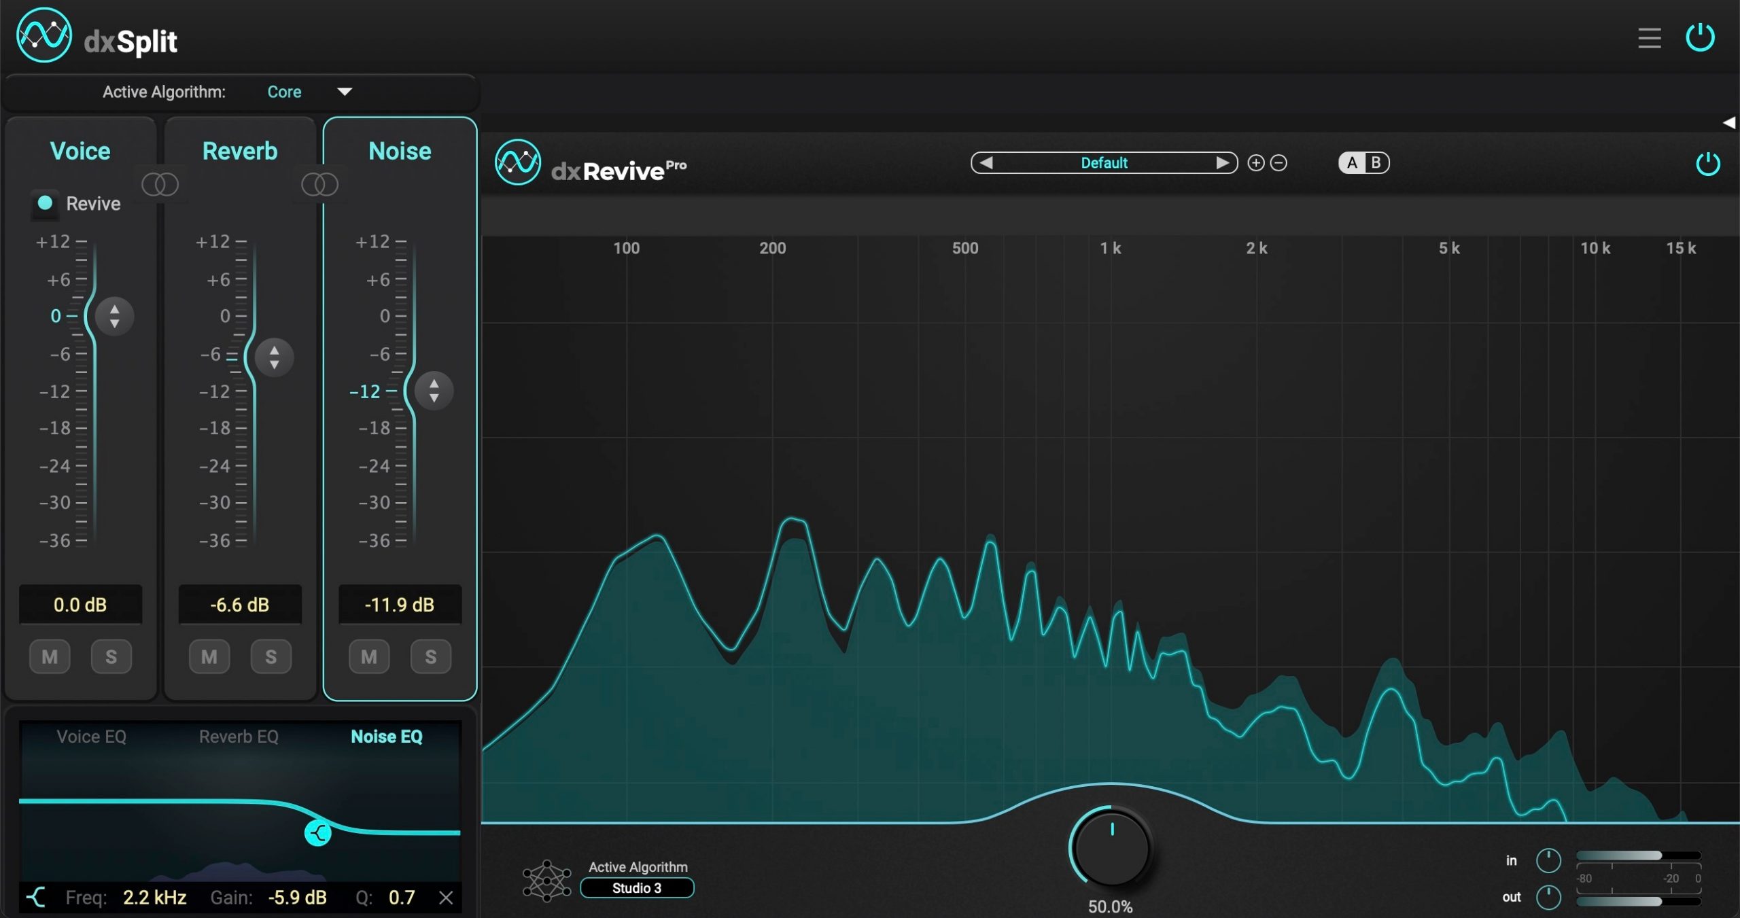This screenshot has width=1740, height=918.
Task: Click the dxRevive Pro logo icon
Action: pos(517,164)
